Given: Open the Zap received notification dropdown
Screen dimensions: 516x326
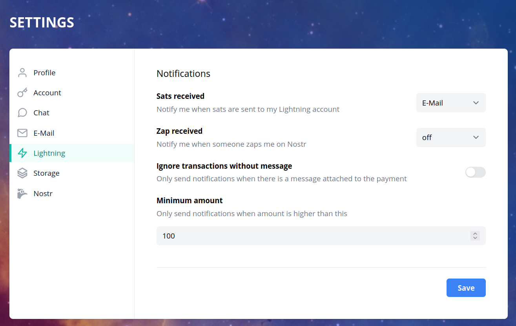Looking at the screenshot, I should point(450,138).
